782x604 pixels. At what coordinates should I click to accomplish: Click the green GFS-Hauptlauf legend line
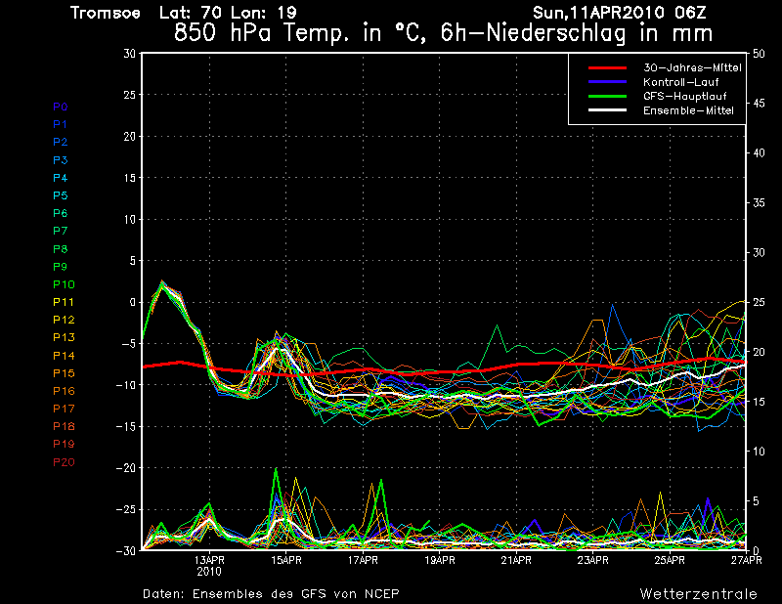tap(608, 97)
